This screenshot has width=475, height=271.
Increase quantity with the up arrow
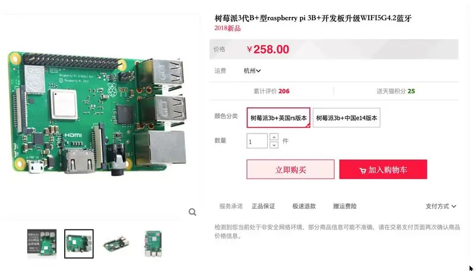click(274, 137)
